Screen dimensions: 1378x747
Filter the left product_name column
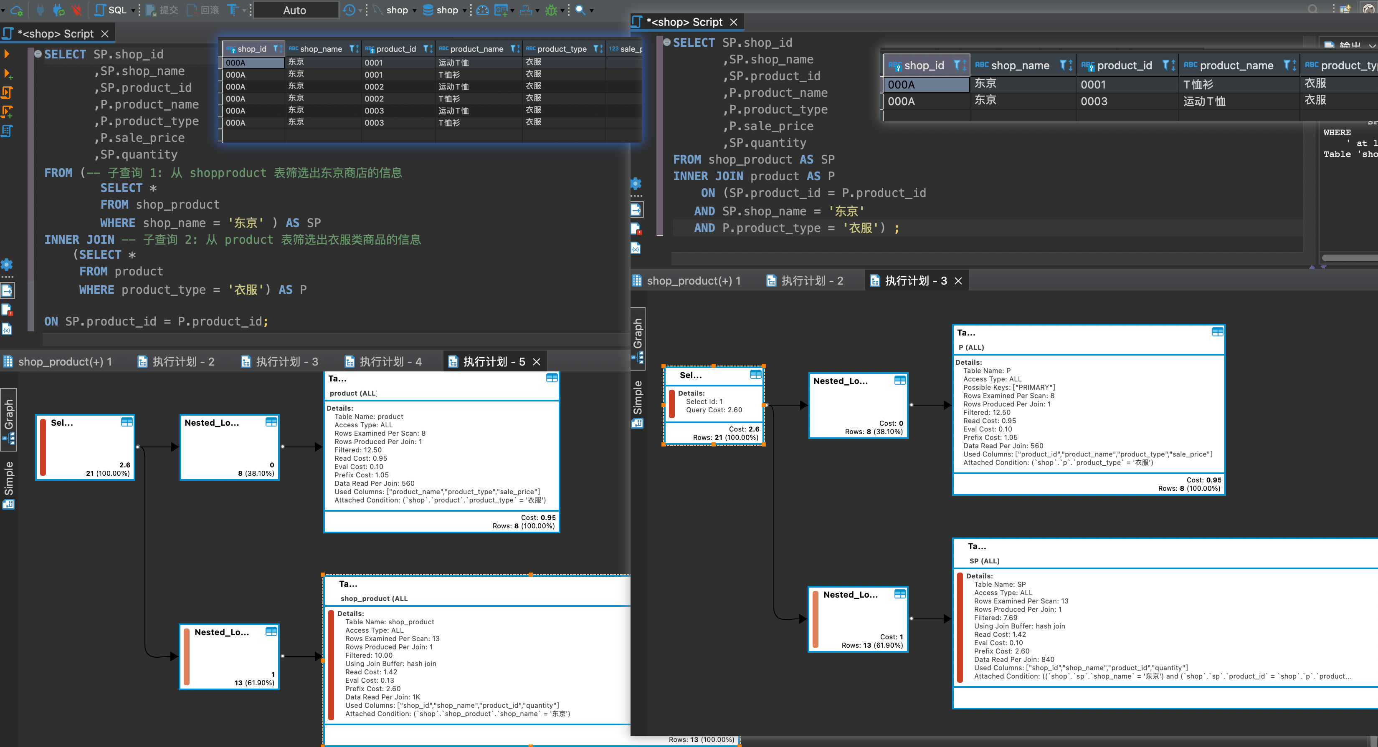coord(514,49)
